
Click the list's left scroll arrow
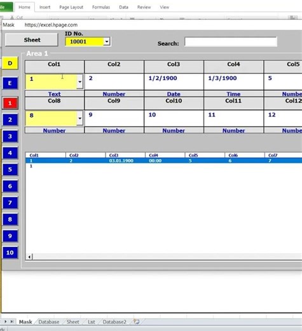(x=29, y=257)
